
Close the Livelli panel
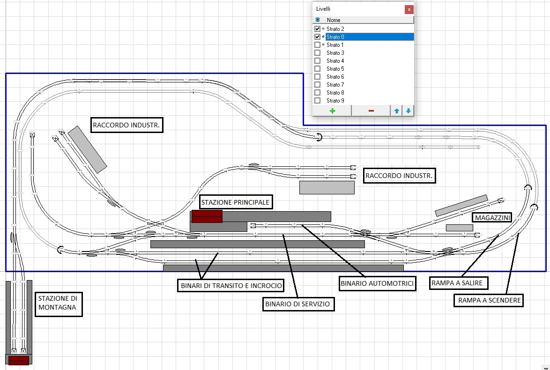409,9
